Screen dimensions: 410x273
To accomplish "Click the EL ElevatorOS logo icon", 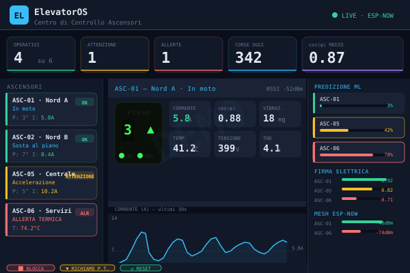I will point(19,15).
